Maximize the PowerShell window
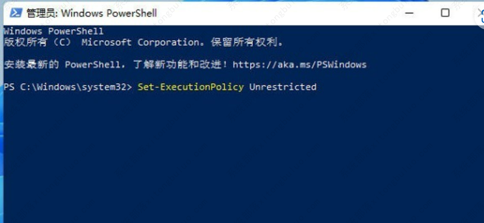 click(445, 12)
